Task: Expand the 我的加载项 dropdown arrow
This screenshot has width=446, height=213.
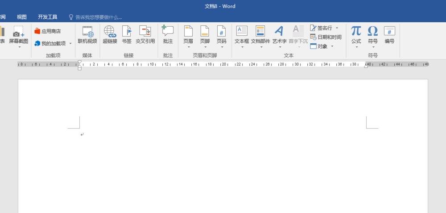Action: (x=70, y=44)
